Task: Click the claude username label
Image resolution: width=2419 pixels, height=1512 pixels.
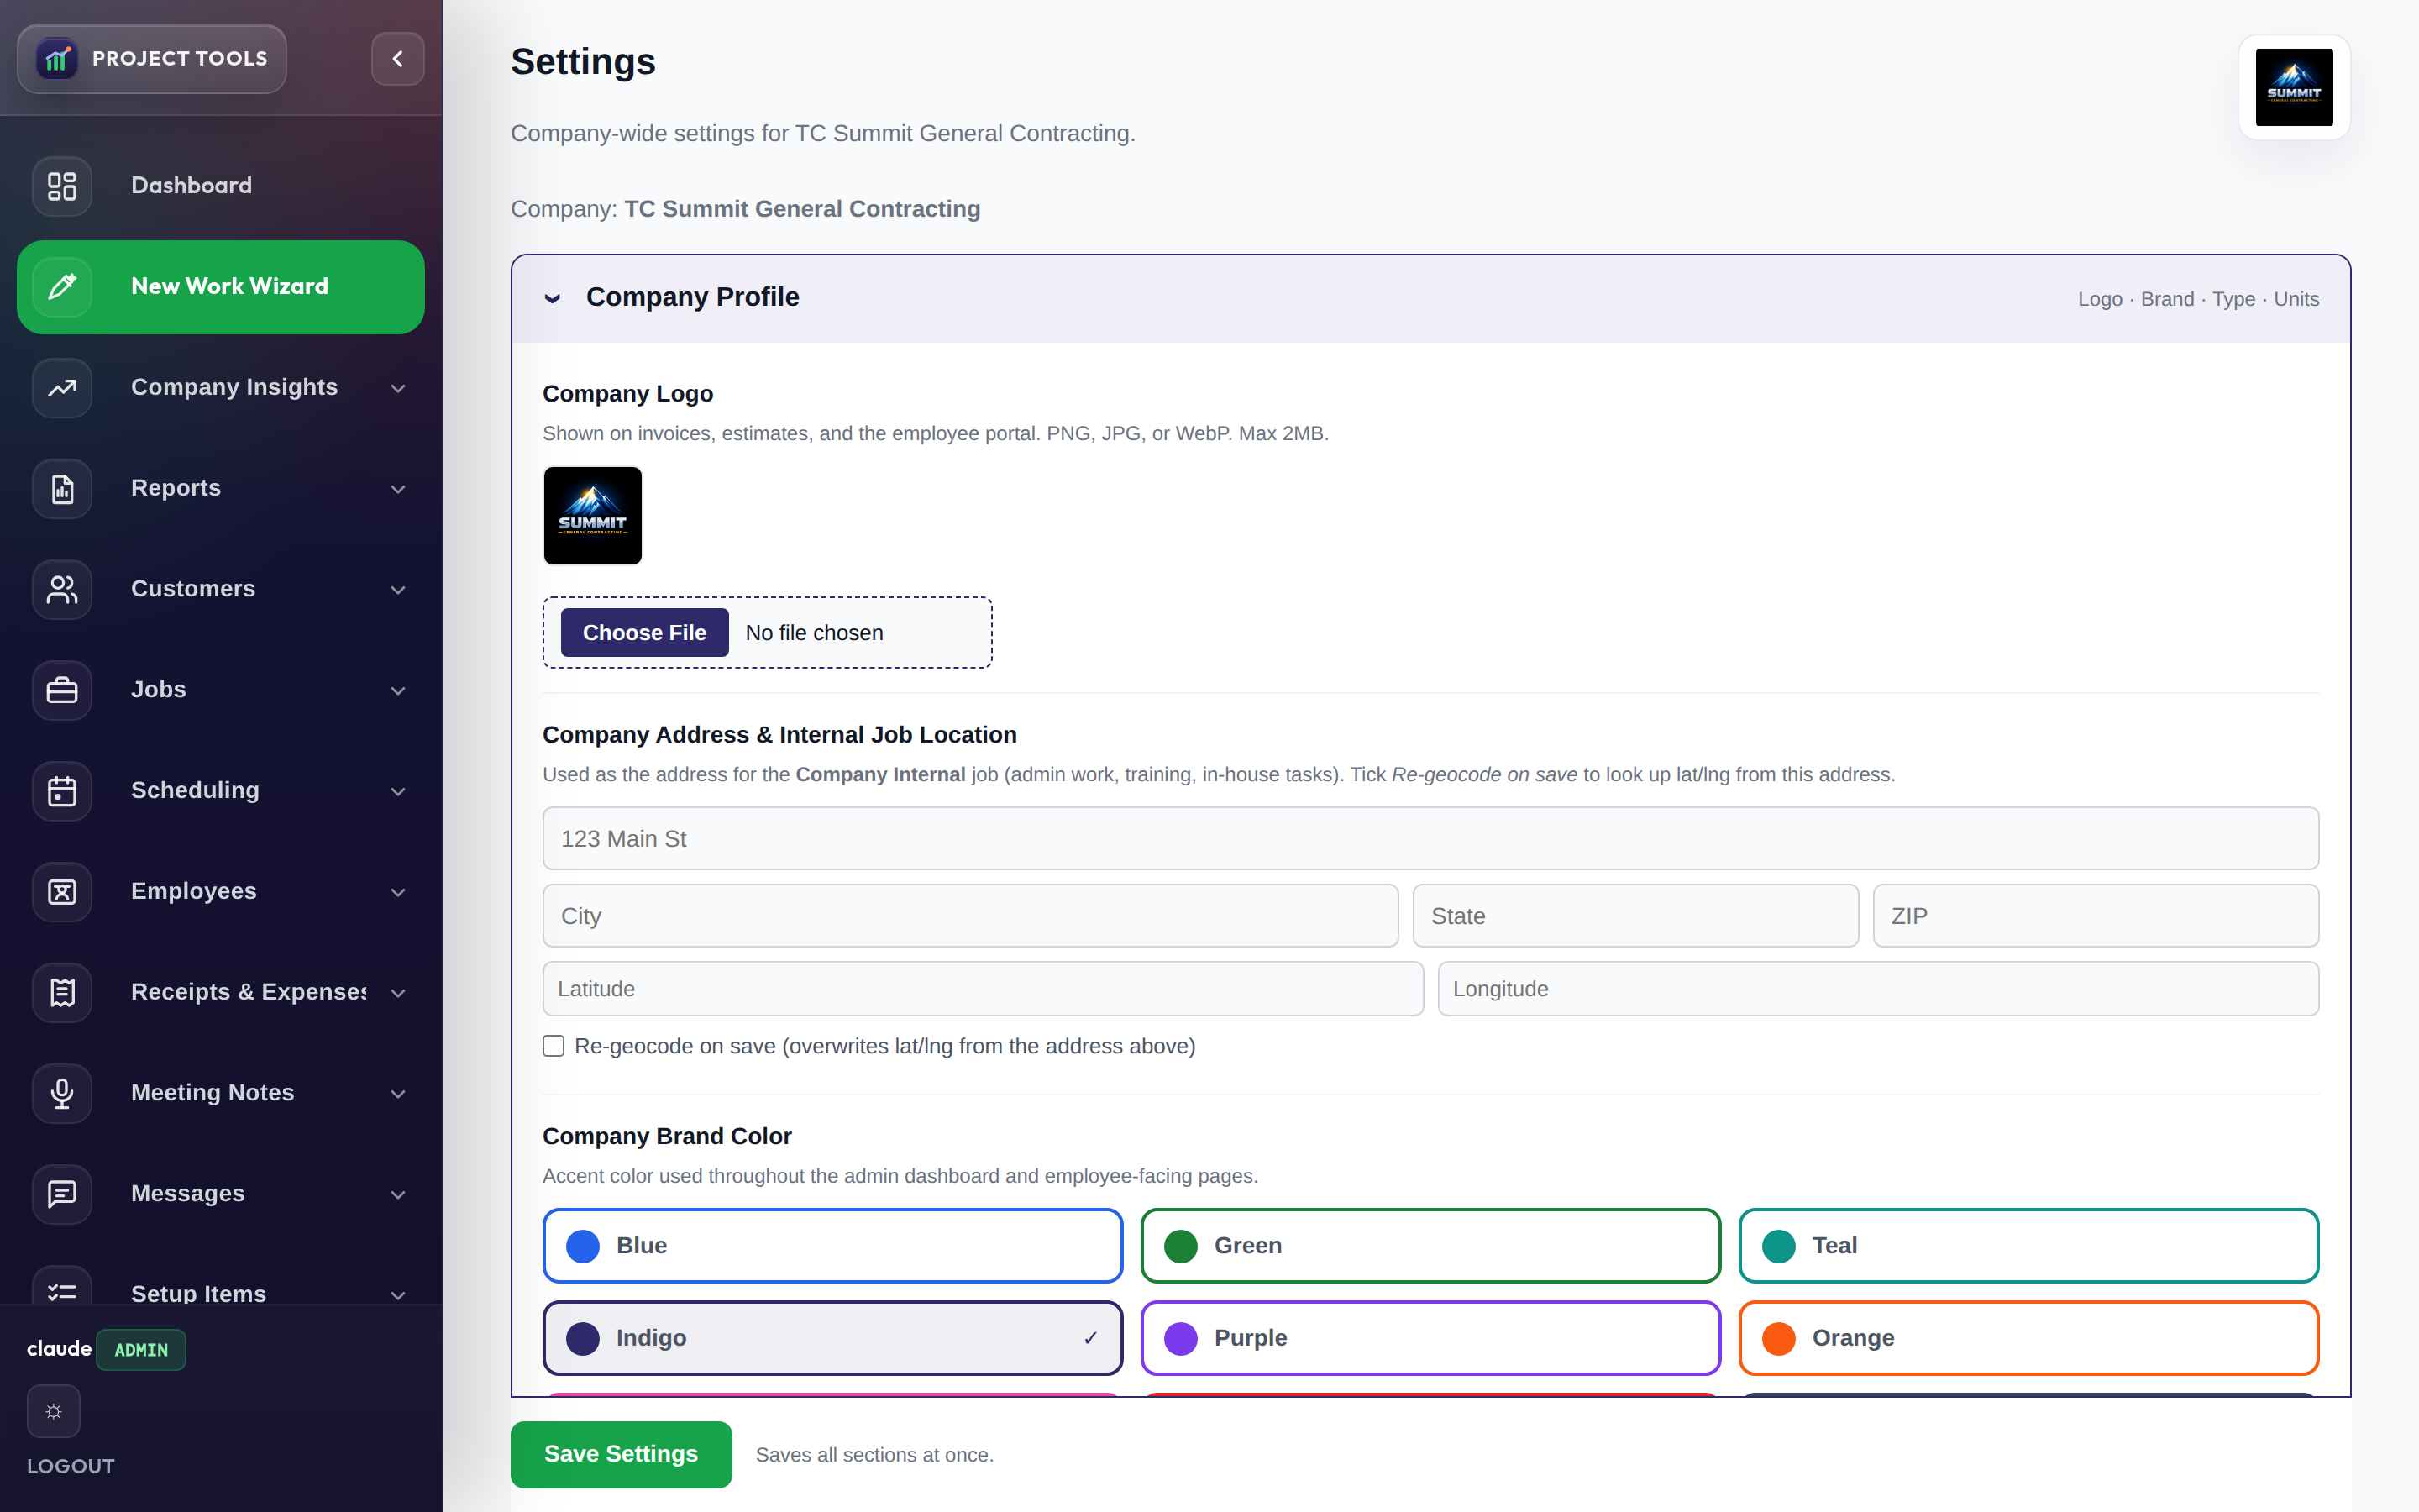Action: [59, 1349]
